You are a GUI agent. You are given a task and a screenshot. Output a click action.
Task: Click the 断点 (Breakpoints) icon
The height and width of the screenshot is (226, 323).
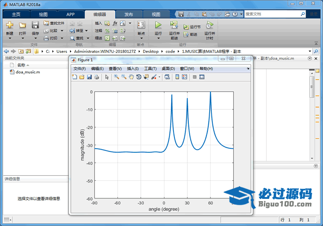click(x=141, y=25)
